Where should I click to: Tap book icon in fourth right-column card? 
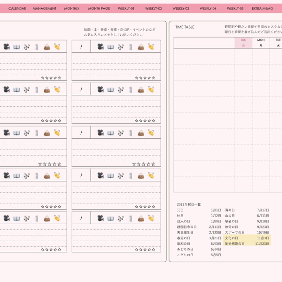(111, 176)
